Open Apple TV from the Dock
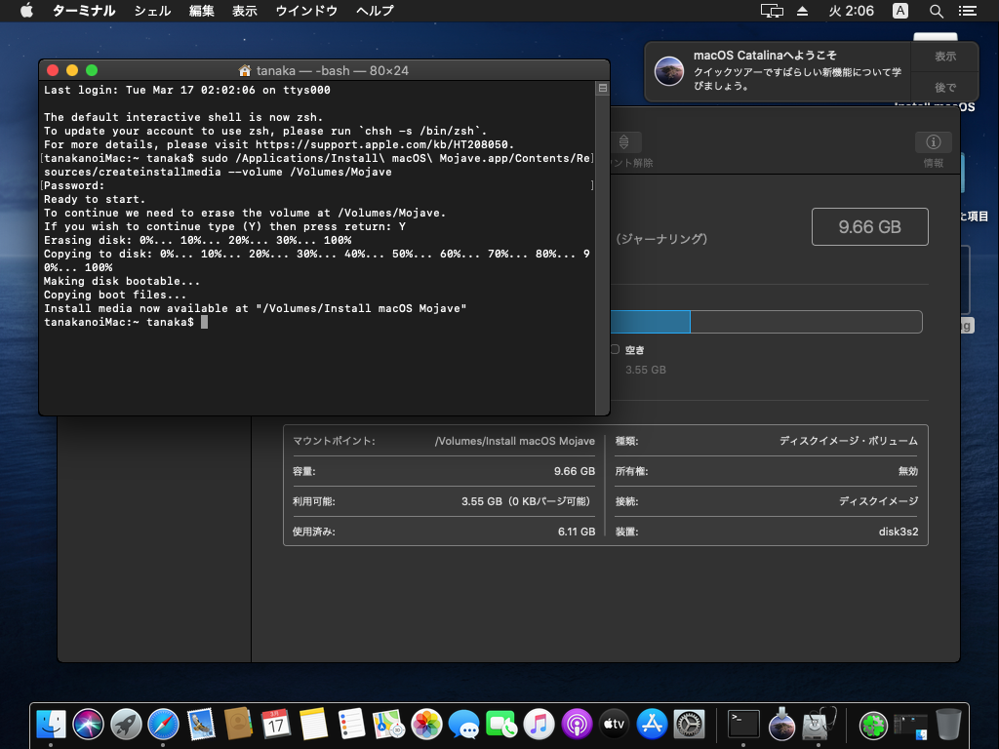The image size is (999, 749). click(x=615, y=725)
